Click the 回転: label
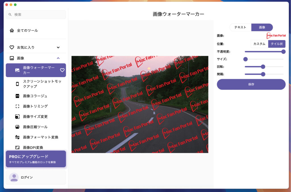 tap(221, 66)
